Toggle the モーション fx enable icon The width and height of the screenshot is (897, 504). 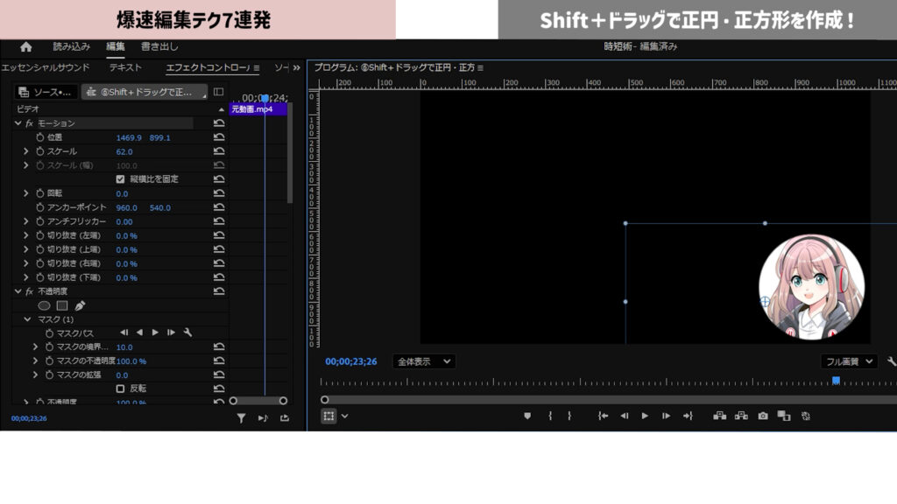(29, 123)
